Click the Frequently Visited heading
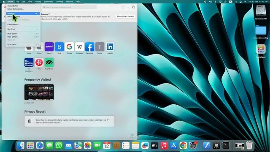 click(38, 80)
